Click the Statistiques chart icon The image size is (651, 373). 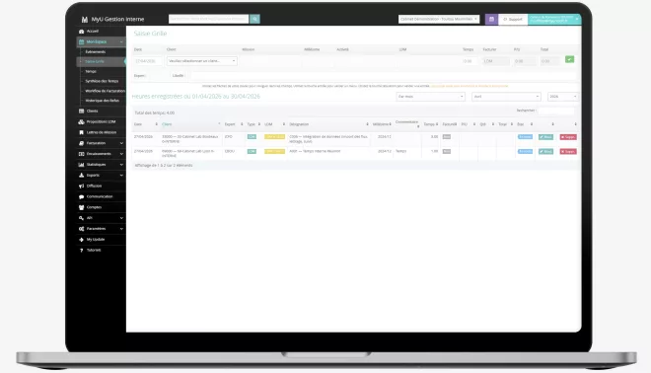tap(81, 165)
